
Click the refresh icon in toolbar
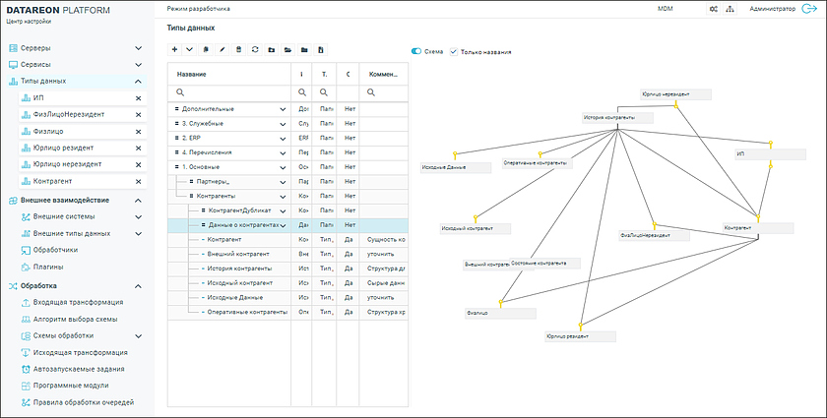[255, 49]
